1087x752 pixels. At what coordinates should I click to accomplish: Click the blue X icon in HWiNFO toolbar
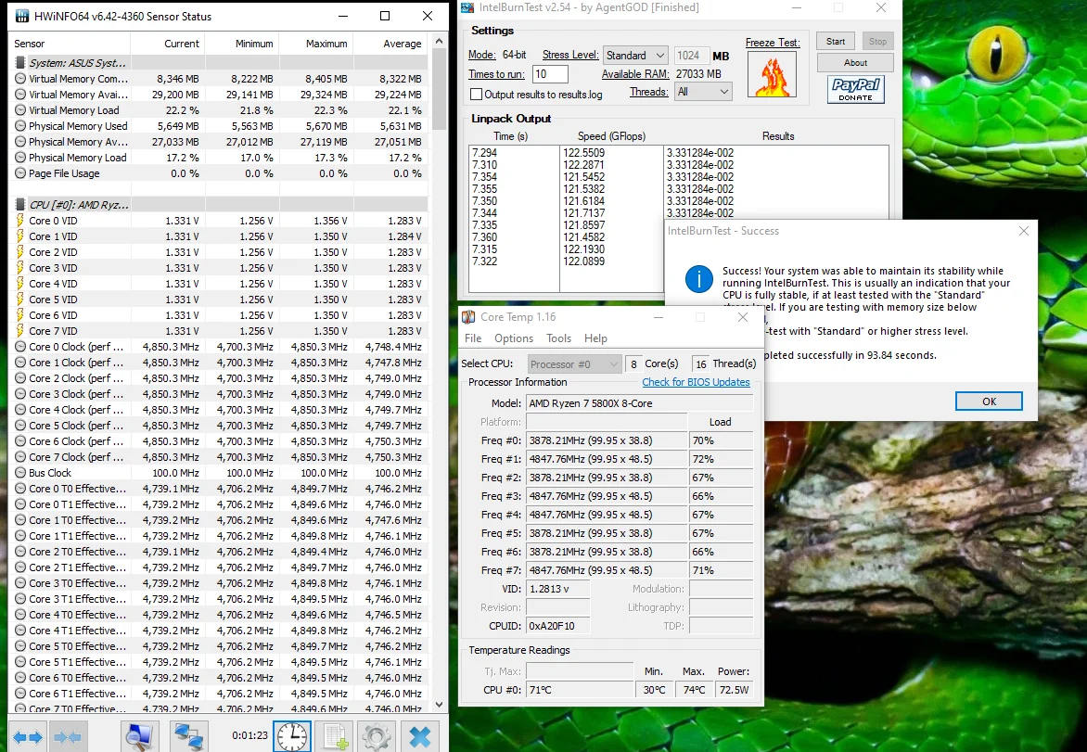coord(419,736)
